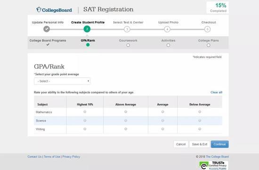Click the TRUSTe Certified Privacy badge

click(214, 165)
